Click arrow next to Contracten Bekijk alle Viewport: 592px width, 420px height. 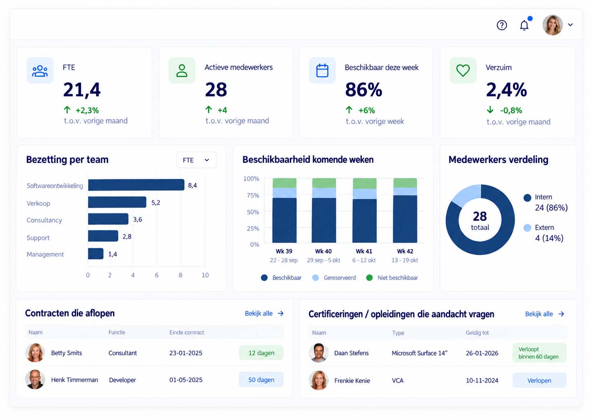click(x=281, y=313)
